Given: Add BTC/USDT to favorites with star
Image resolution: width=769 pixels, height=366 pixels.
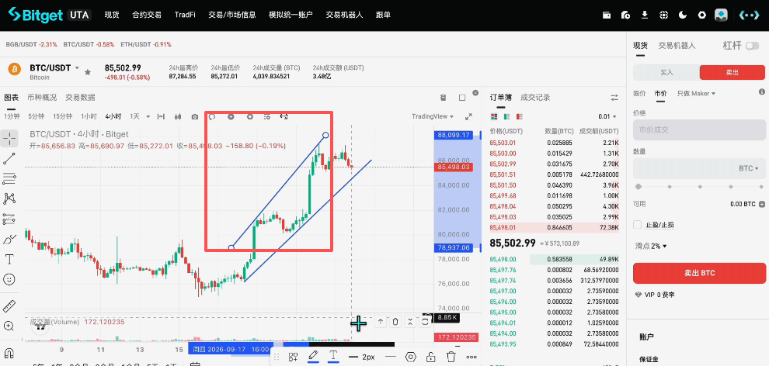Looking at the screenshot, I should coord(87,72).
